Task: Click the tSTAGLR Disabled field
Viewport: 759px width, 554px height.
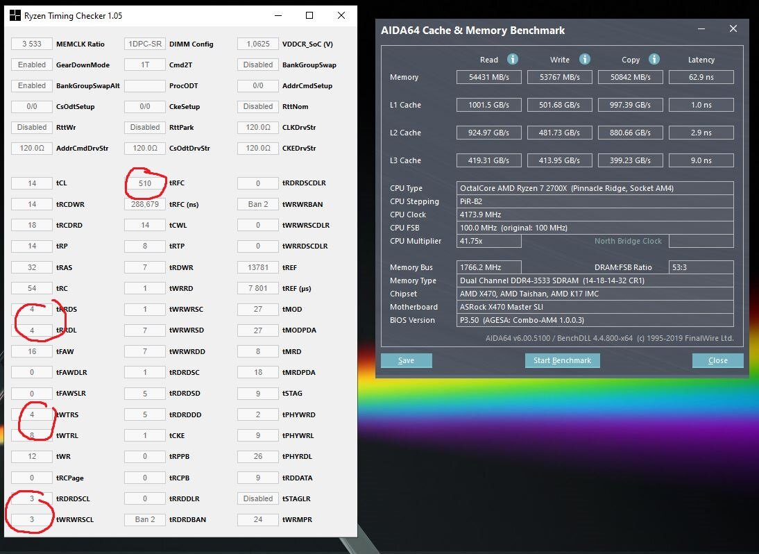Action: [x=258, y=498]
